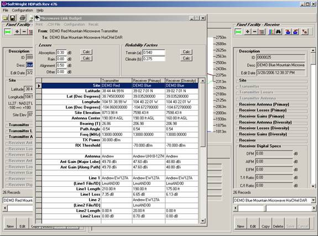The height and width of the screenshot is (236, 318).
Task: Click the Other loss input field
Action: click(61, 72)
